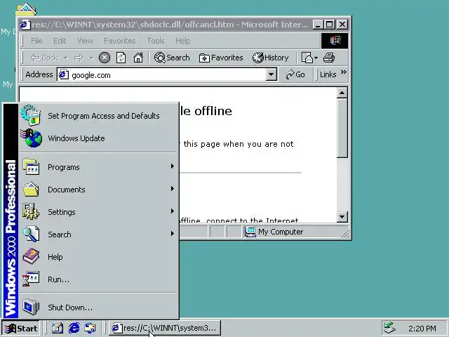
Task: Click the res://C:\WINNT taskbar button
Action: coord(165,328)
